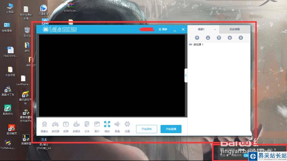Click the 开始录制 button

(x=147, y=129)
